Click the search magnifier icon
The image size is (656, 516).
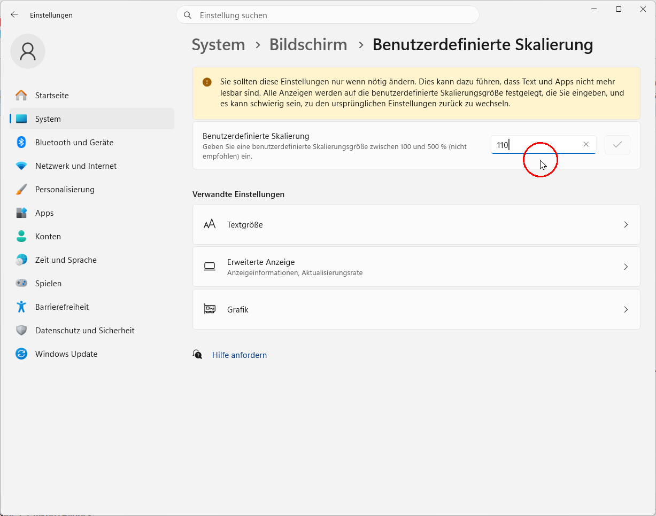188,15
